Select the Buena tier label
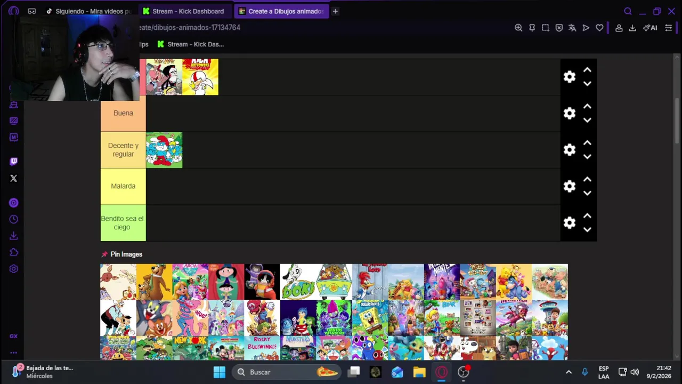Screen dimensions: 682x384 tap(123, 113)
